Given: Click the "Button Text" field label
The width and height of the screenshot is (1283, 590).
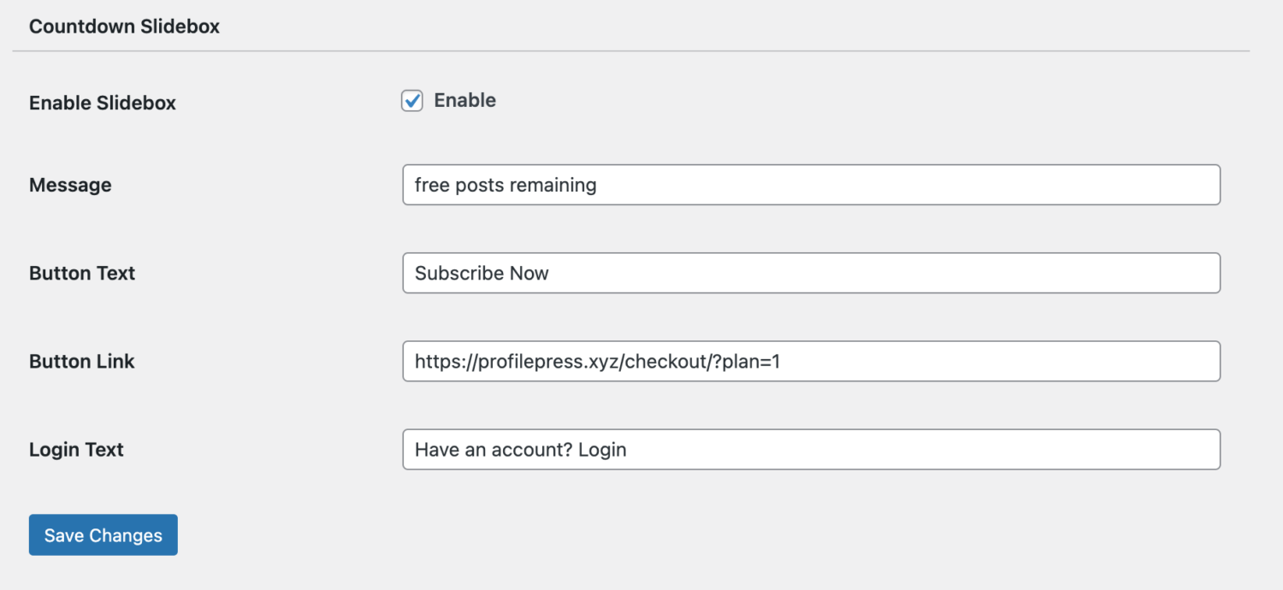Looking at the screenshot, I should pyautogui.click(x=82, y=273).
